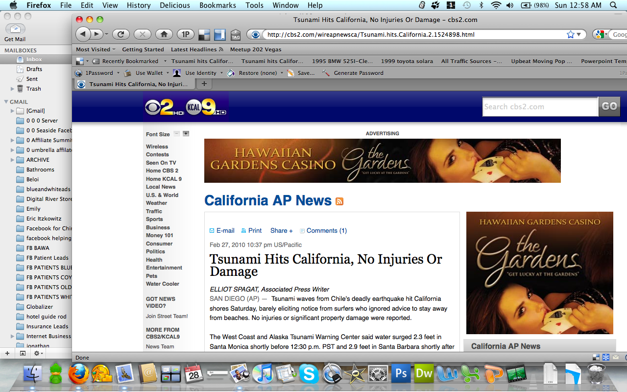Open iTunes from the Dock

coord(263,374)
